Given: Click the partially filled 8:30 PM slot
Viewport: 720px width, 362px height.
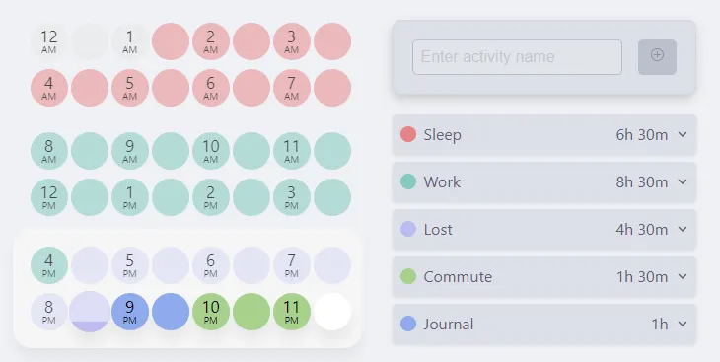Looking at the screenshot, I should pyautogui.click(x=90, y=312).
